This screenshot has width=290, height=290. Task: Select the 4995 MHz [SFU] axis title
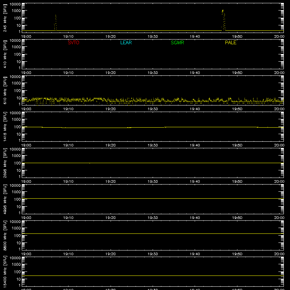pos(5,199)
